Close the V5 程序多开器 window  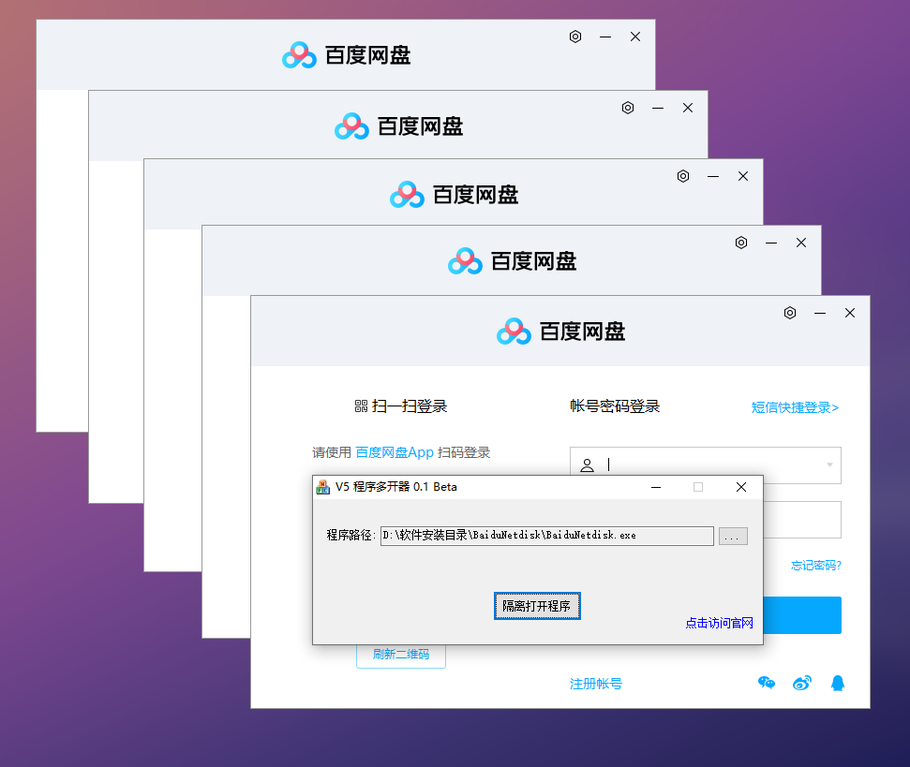tap(741, 488)
